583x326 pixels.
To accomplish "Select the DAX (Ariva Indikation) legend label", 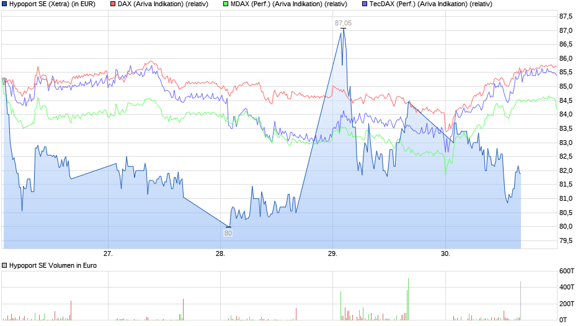I will pyautogui.click(x=163, y=4).
